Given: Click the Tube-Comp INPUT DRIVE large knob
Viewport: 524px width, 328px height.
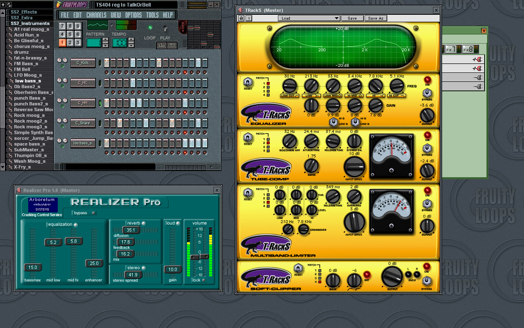Looking at the screenshot, I should pos(354,167).
